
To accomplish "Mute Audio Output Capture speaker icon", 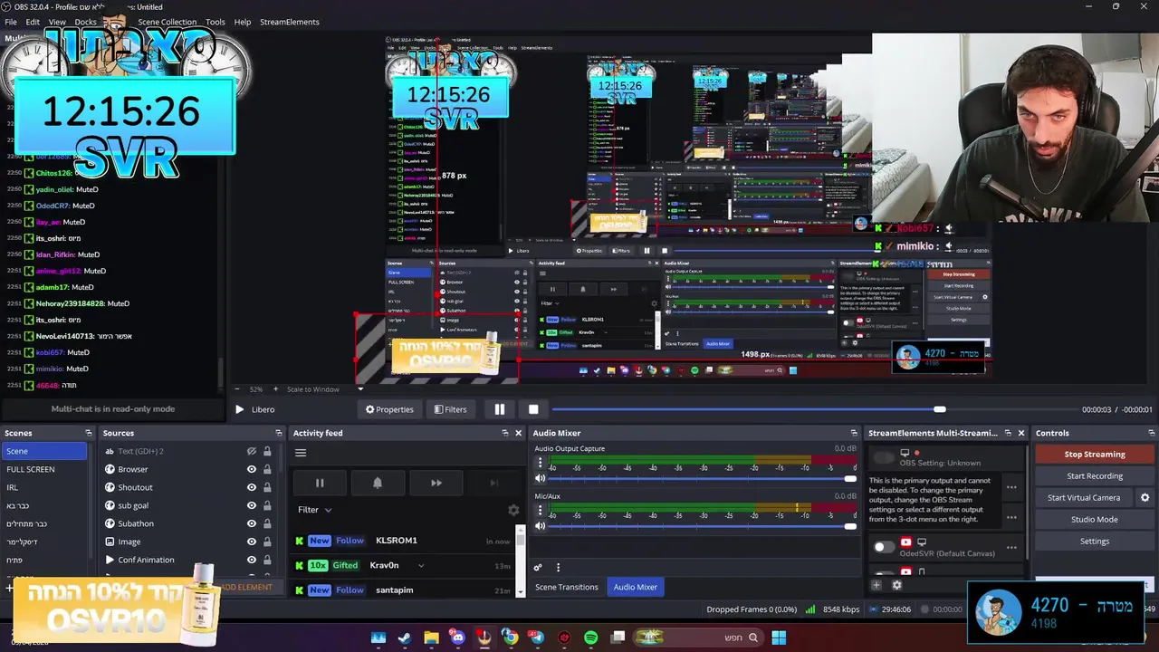I will pyautogui.click(x=541, y=478).
